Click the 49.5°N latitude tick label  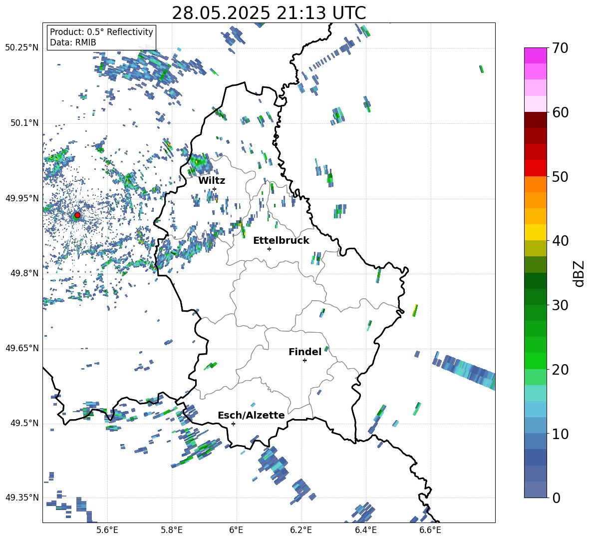[x=24, y=423]
